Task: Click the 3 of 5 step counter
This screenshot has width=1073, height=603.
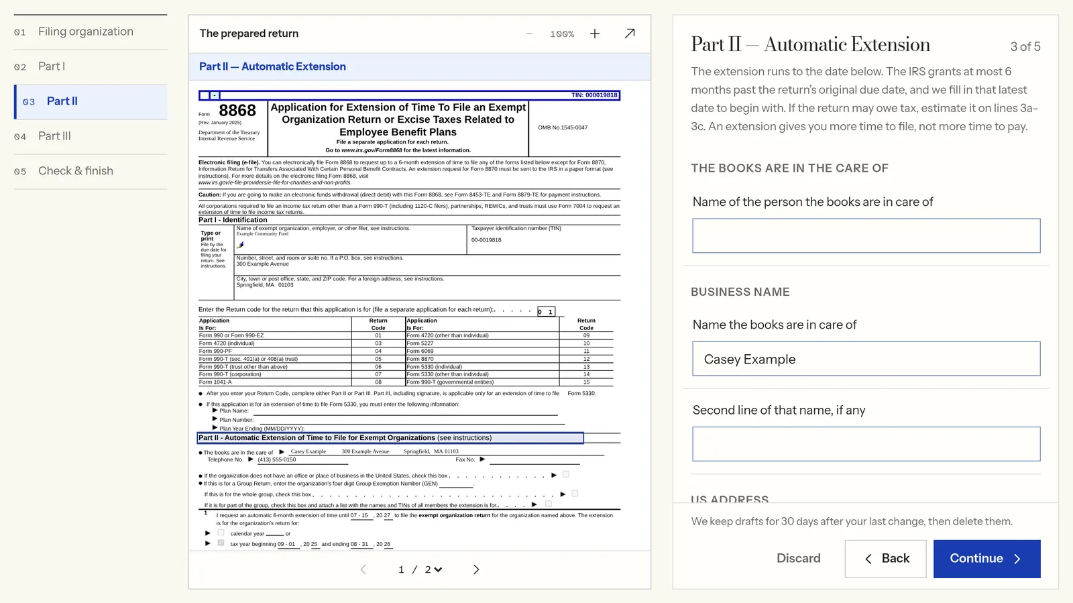Action: click(1025, 46)
